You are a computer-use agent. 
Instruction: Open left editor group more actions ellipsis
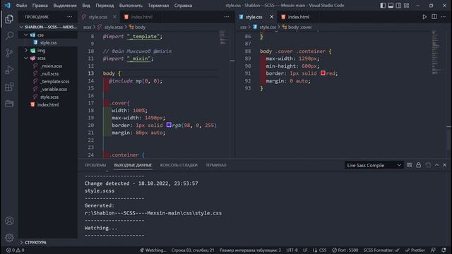click(227, 17)
